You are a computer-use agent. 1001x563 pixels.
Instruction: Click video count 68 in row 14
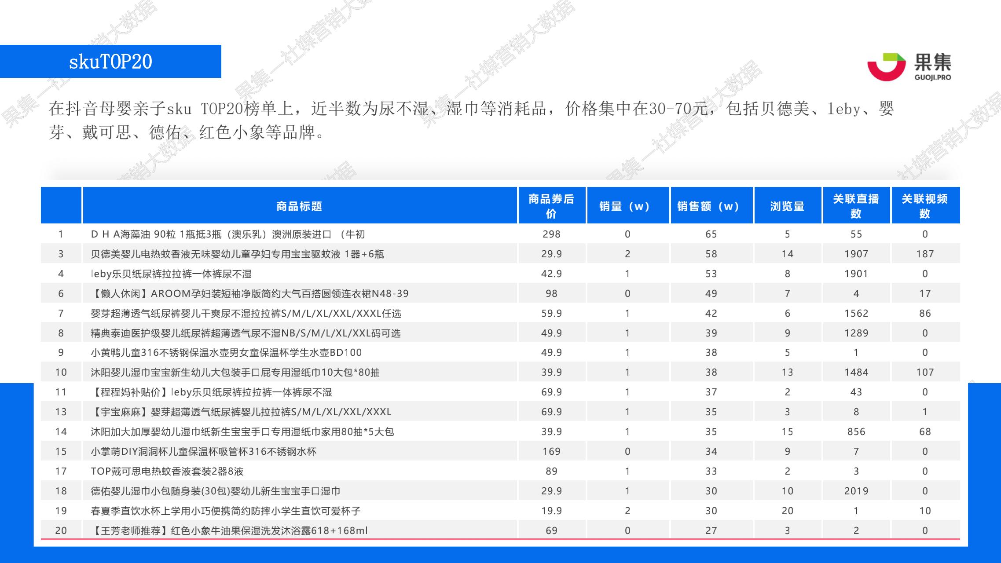(925, 432)
